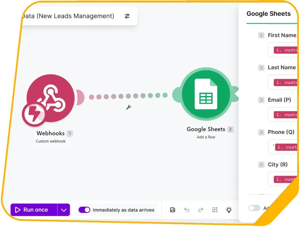Screen dimensions: 306x227
Task: Toggle the advanced settings switch in panel
Action: click(x=254, y=208)
